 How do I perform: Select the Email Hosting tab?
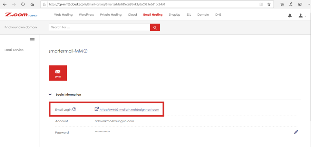click(x=153, y=15)
